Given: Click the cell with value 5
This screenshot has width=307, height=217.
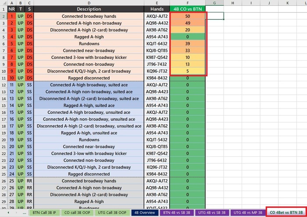Looking at the screenshot, I should pyautogui.click(x=188, y=71).
